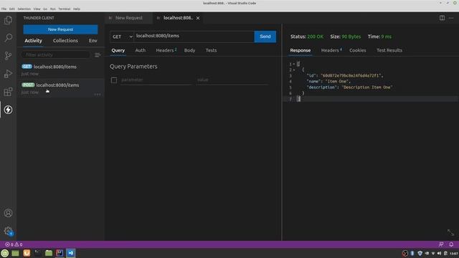The width and height of the screenshot is (459, 258).
Task: Open the Extensions view
Action: [x=8, y=92]
